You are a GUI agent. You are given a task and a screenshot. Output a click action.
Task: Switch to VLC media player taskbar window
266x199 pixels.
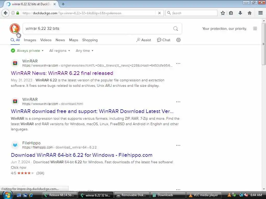pyautogui.click(x=204, y=195)
